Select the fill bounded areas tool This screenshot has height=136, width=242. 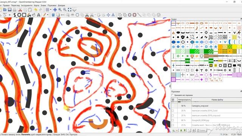[x=34, y=15]
